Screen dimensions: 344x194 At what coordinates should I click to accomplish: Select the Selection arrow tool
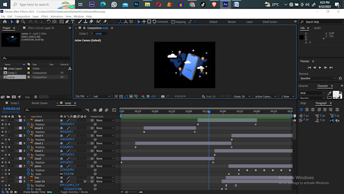point(12,22)
